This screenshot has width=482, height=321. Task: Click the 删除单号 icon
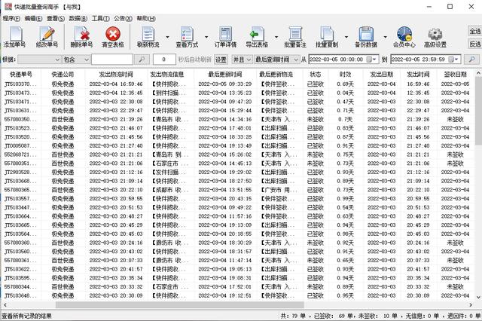click(81, 34)
